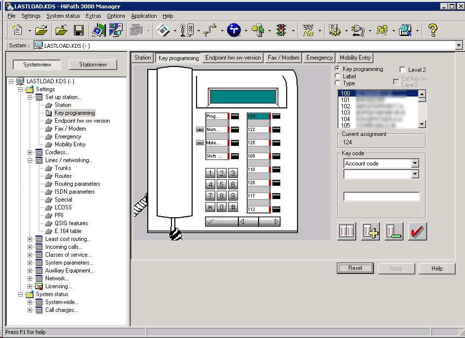Click the key modules overview icon
The image size is (465, 338).
coord(347,232)
